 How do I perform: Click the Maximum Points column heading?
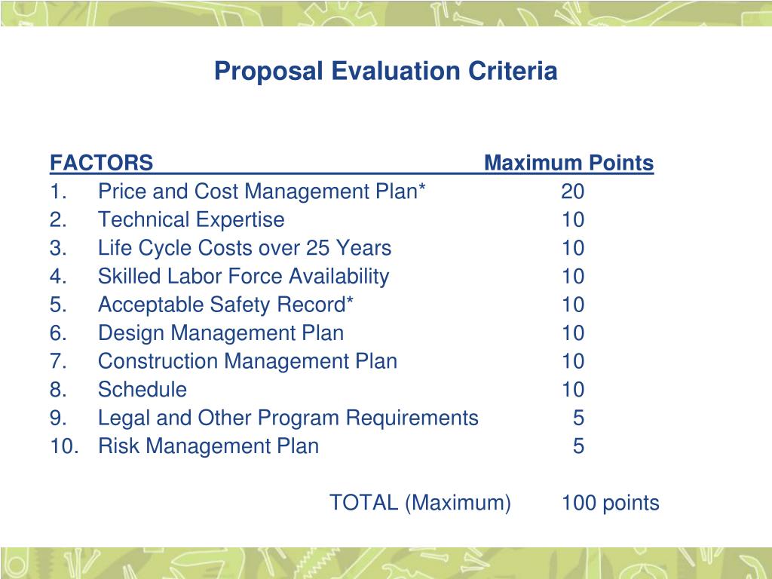(x=568, y=163)
